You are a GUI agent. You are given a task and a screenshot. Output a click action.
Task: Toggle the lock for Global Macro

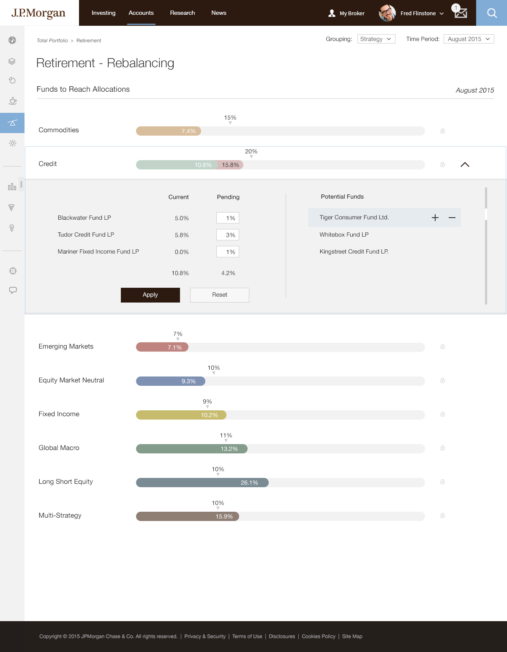pyautogui.click(x=443, y=448)
